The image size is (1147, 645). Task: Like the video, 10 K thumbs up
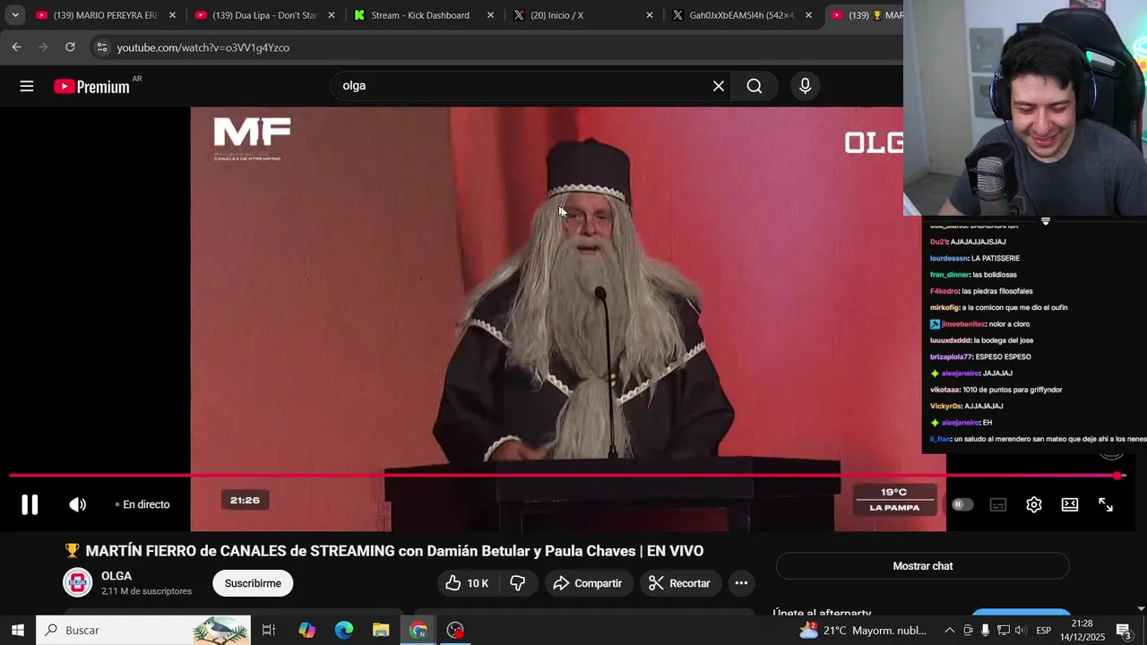coord(467,583)
